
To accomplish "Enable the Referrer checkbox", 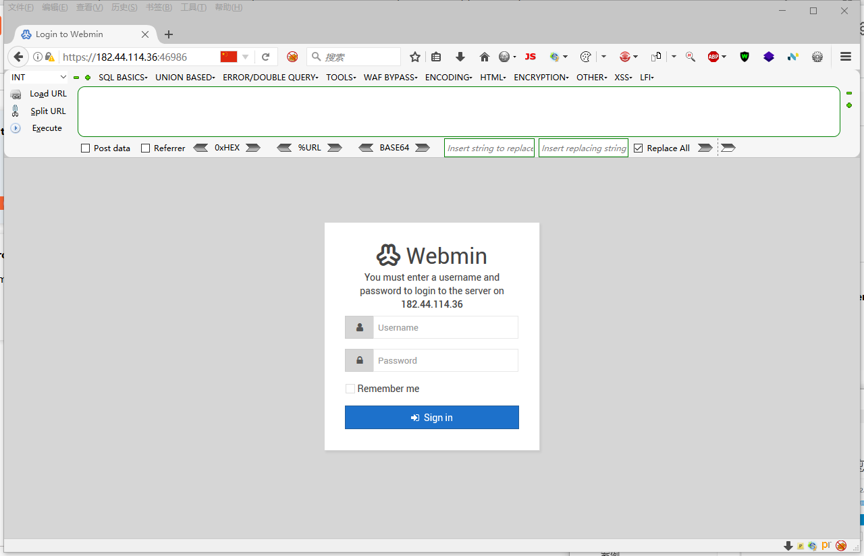I will coord(145,148).
